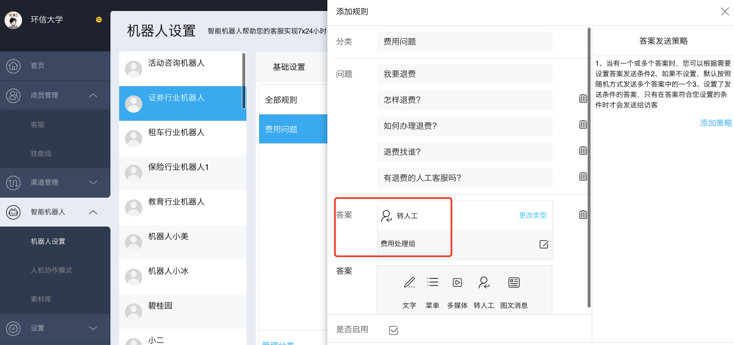
Task: Toggle the 是否启用 checkbox
Action: click(394, 331)
